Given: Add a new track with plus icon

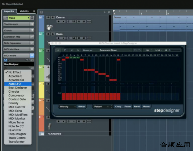Looking at the screenshot, I should [105, 12].
